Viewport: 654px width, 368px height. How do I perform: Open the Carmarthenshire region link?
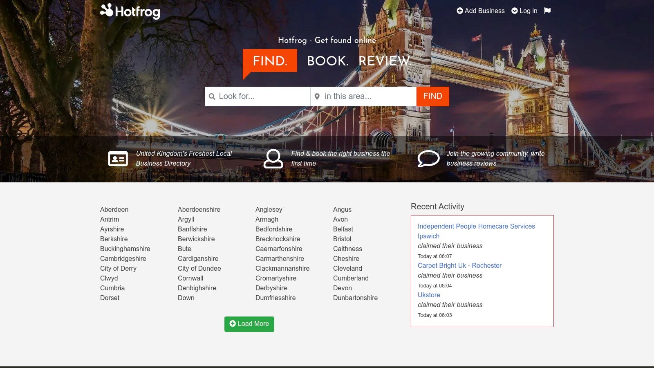tap(280, 258)
